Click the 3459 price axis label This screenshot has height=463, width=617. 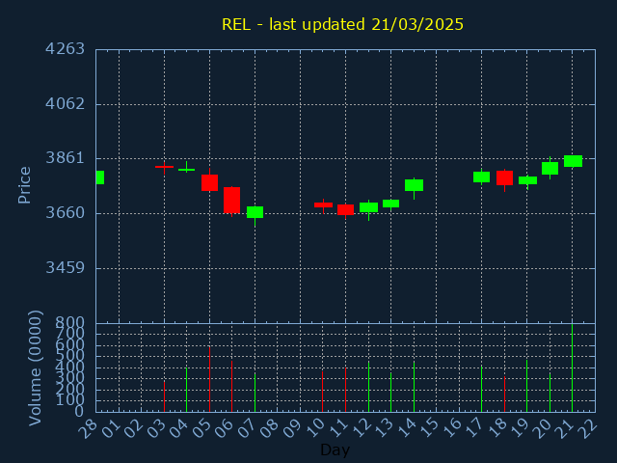coord(65,268)
